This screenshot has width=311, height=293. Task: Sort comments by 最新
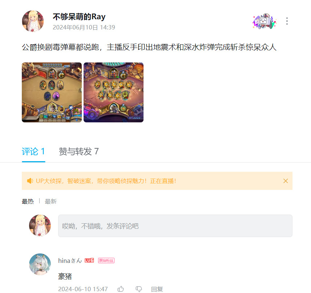[x=51, y=202]
